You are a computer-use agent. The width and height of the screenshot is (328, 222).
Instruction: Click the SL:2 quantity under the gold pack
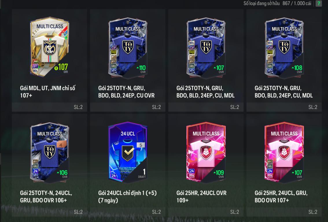coord(78,107)
